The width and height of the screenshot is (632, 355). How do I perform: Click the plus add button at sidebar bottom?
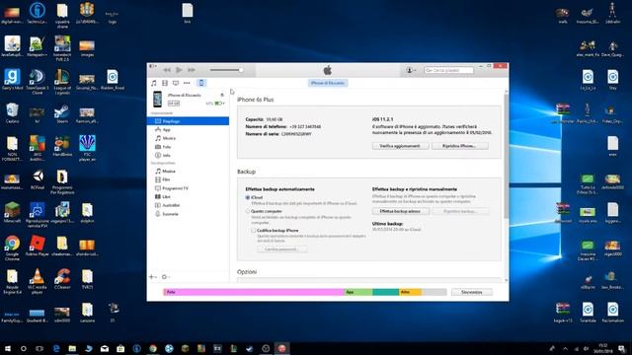152,277
